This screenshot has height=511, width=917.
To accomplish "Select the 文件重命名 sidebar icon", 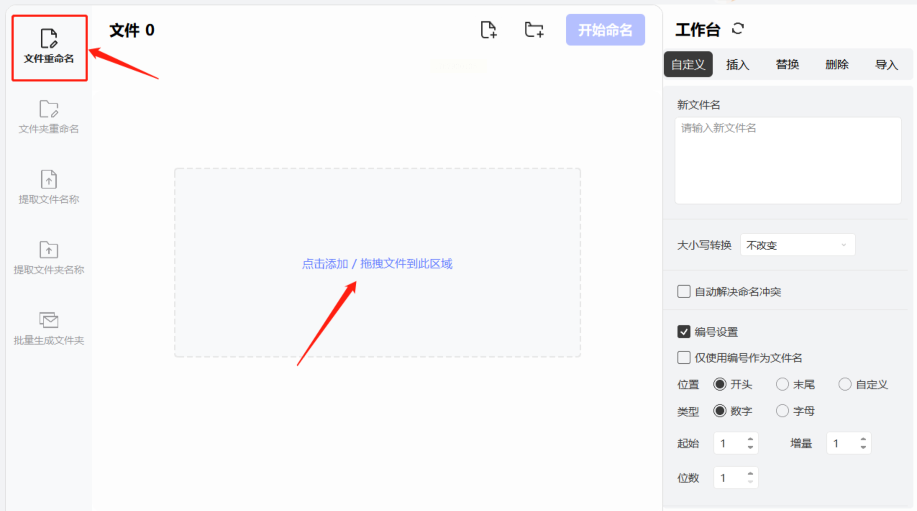I will [49, 47].
